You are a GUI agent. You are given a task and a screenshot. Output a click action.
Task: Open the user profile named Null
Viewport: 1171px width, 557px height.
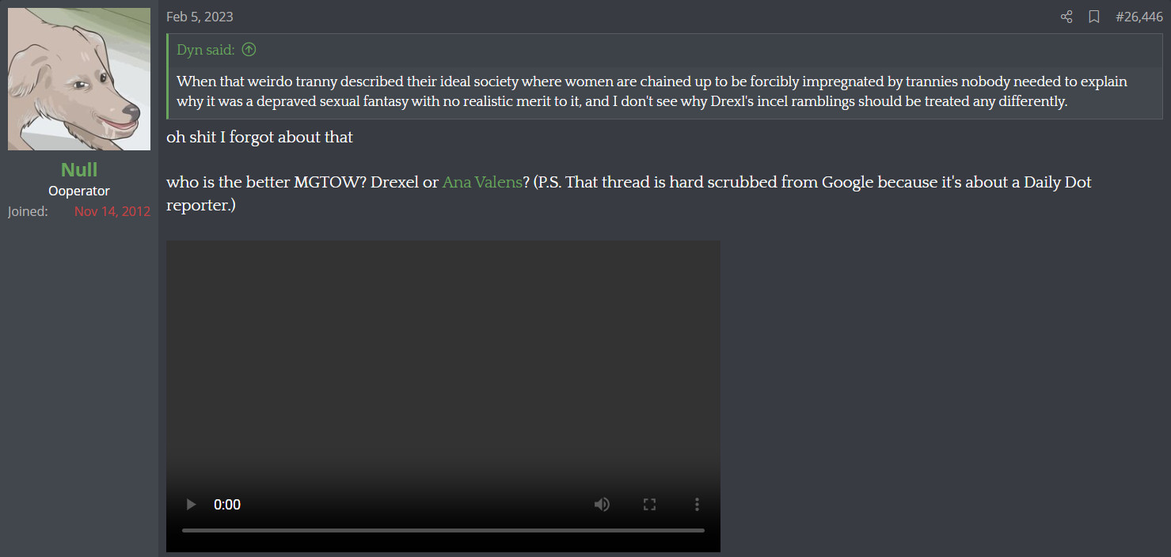79,169
